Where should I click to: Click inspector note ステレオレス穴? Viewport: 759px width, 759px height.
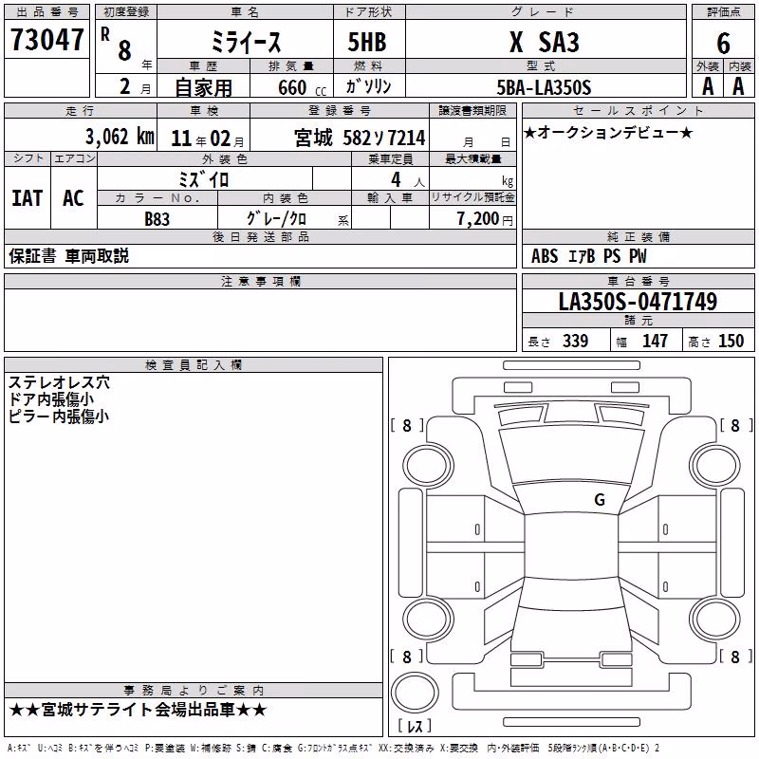coord(59,382)
